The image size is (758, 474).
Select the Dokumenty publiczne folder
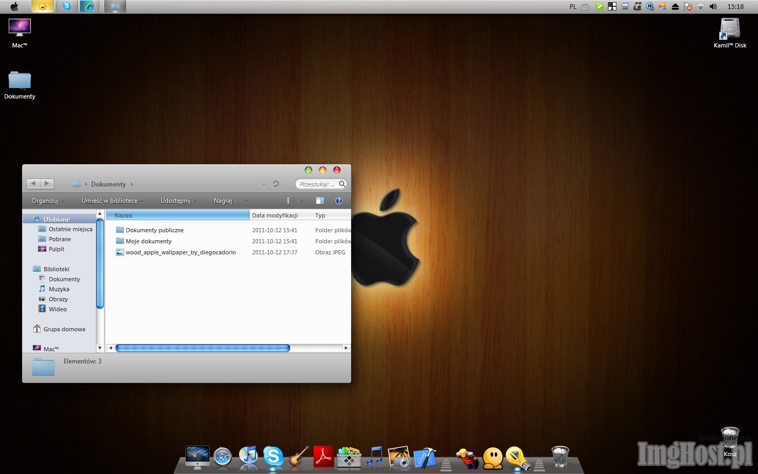click(155, 230)
